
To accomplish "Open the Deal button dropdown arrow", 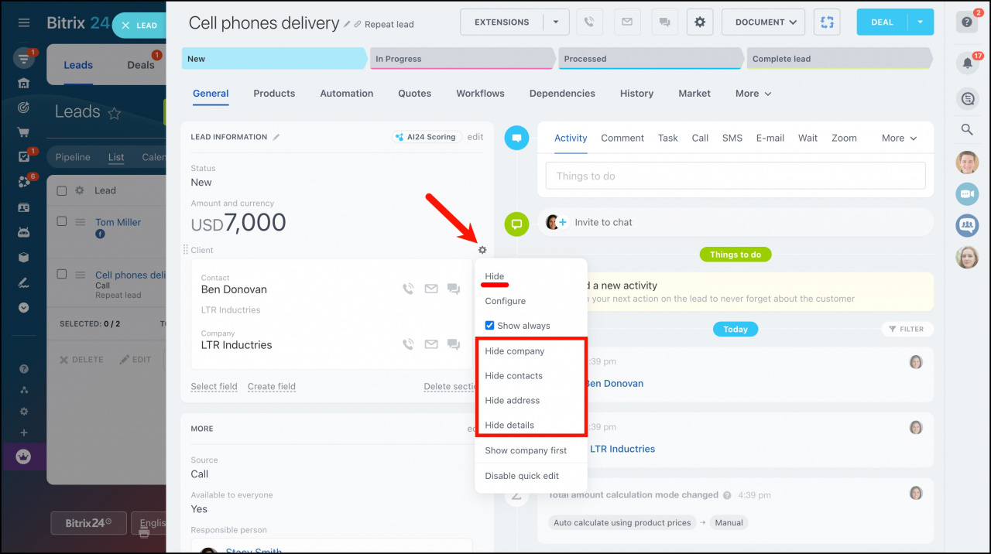I will click(921, 22).
